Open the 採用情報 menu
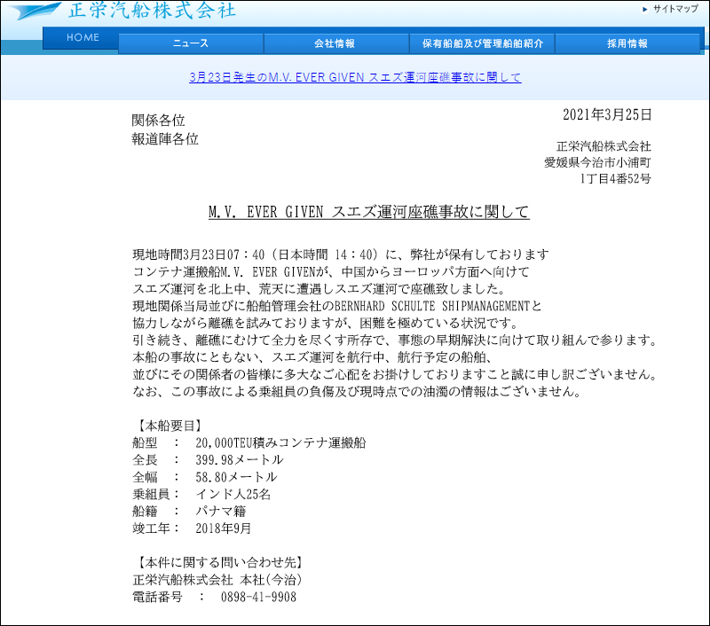This screenshot has width=710, height=626. [627, 43]
